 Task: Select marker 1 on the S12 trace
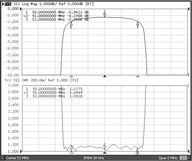pyautogui.click(x=71, y=23)
